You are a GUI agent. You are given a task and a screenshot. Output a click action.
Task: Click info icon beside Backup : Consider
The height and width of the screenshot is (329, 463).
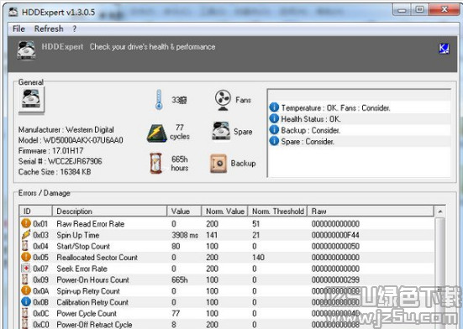tap(274, 129)
